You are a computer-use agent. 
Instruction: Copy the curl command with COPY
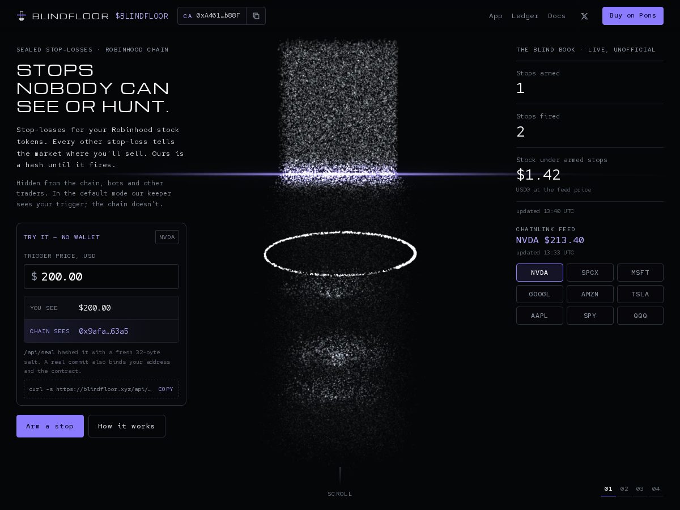[x=166, y=389]
